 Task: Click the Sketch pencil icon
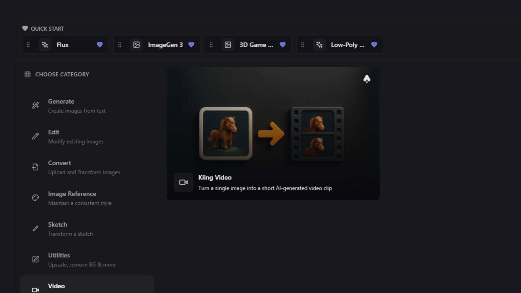point(36,228)
